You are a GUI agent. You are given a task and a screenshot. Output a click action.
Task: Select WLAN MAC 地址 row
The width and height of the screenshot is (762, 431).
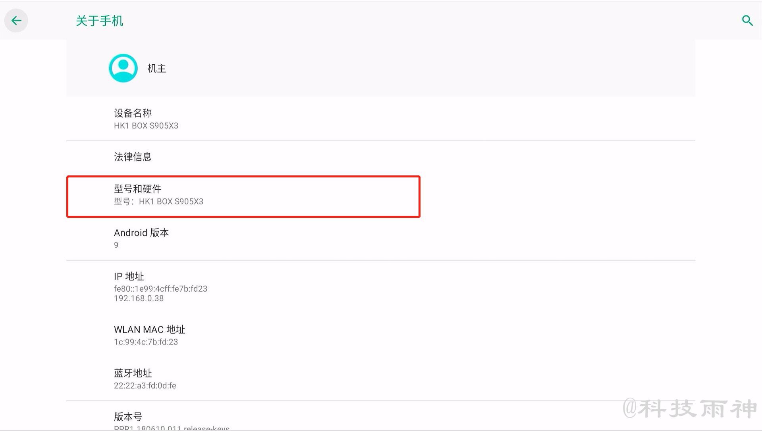[380, 335]
